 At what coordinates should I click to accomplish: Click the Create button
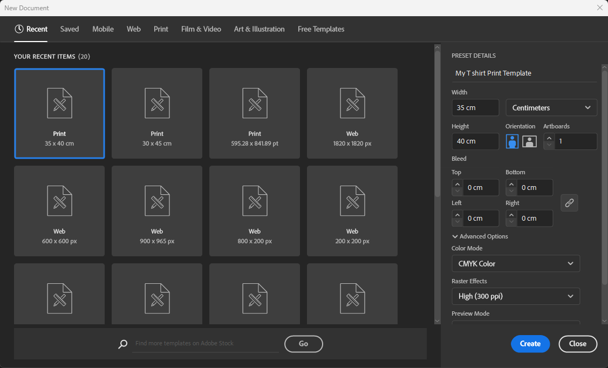click(x=530, y=344)
